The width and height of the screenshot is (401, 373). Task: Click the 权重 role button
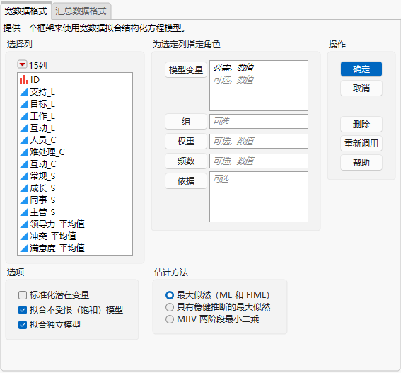coord(186,141)
